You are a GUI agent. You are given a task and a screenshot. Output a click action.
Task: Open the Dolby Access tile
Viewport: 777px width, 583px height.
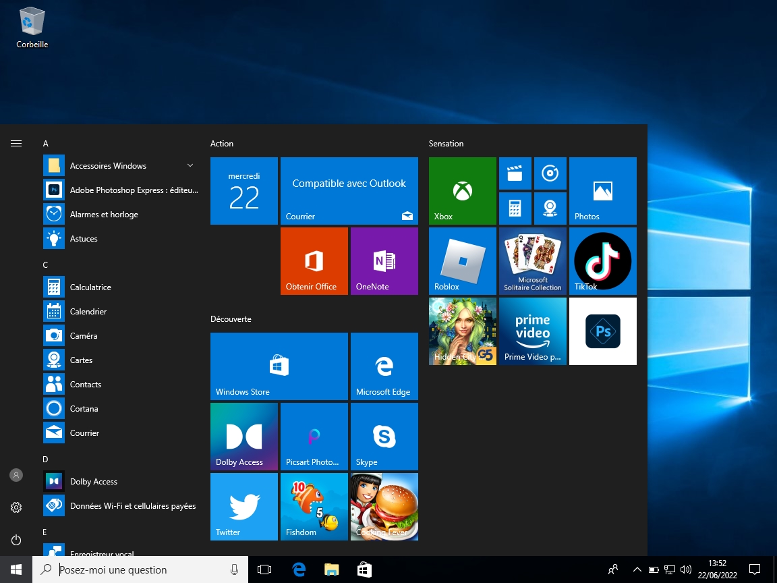pos(243,437)
